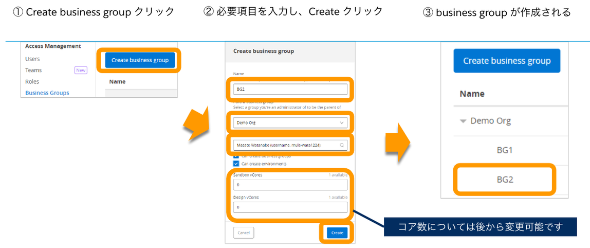Open Roles in Access Management sidebar
This screenshot has width=590, height=248.
32,81
